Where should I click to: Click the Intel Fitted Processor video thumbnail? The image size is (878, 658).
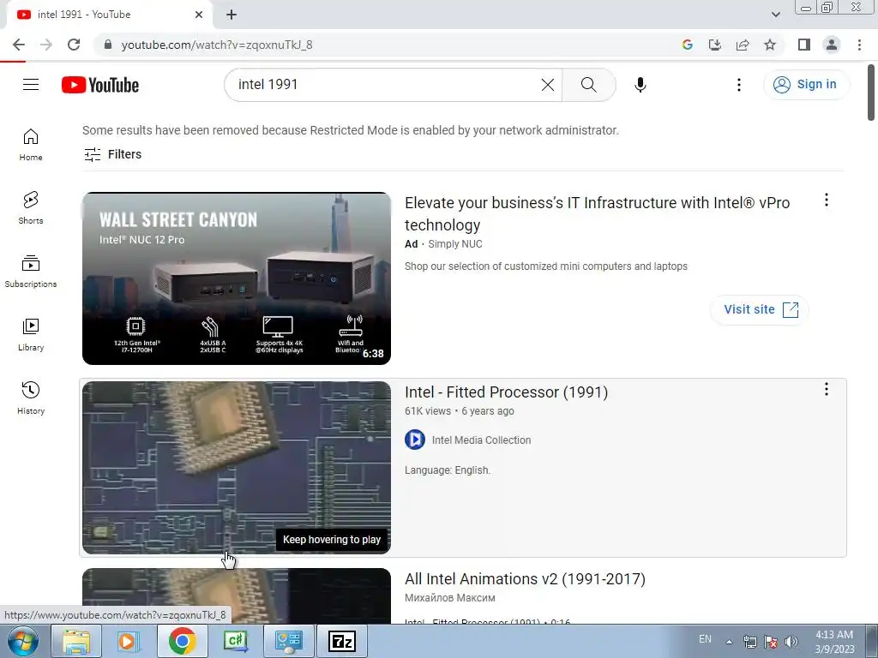[x=237, y=468]
